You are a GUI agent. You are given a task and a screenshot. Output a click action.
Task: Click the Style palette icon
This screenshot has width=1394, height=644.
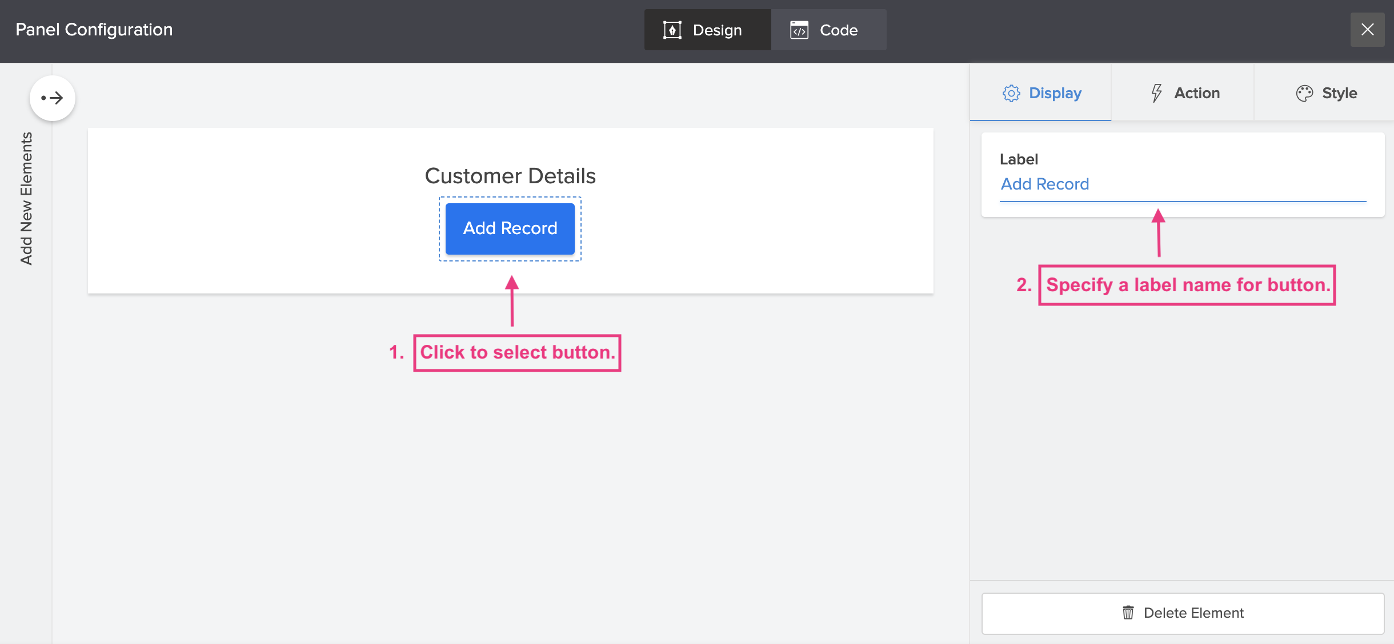1304,93
